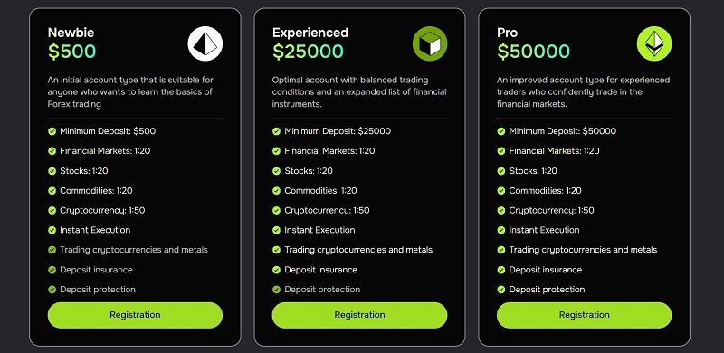Click dimmed checkmark beside Experienced Deposit protection
Screen dimensions: 724x353
(x=277, y=290)
